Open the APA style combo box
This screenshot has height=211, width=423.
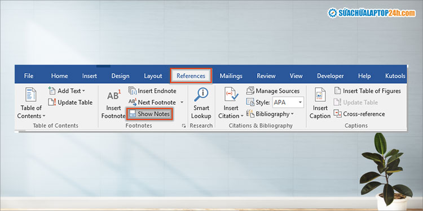pos(288,102)
